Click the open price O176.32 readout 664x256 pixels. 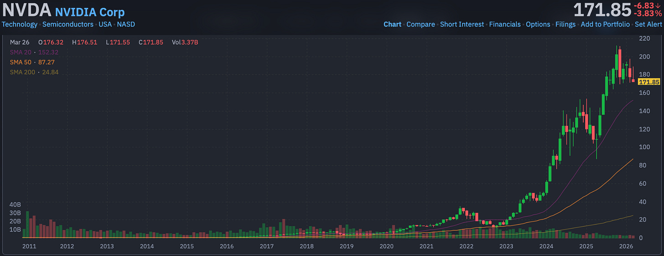51,42
